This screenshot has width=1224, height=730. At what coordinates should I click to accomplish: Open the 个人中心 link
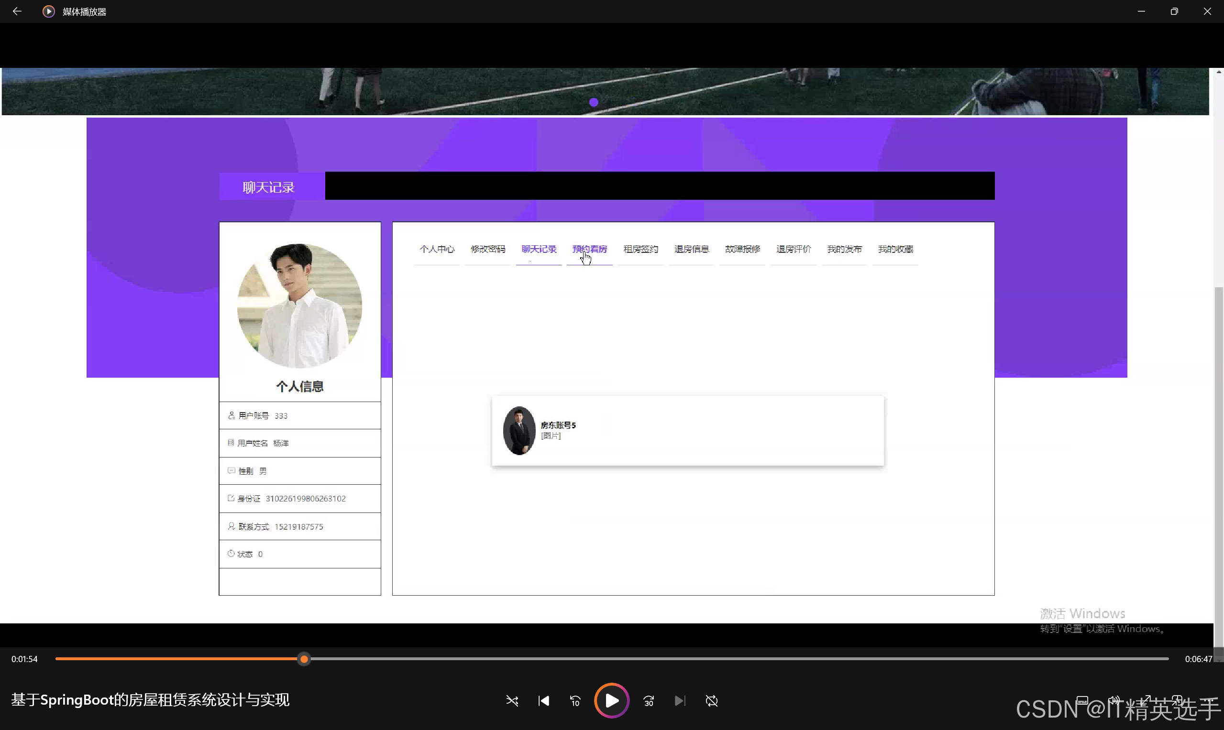point(437,249)
